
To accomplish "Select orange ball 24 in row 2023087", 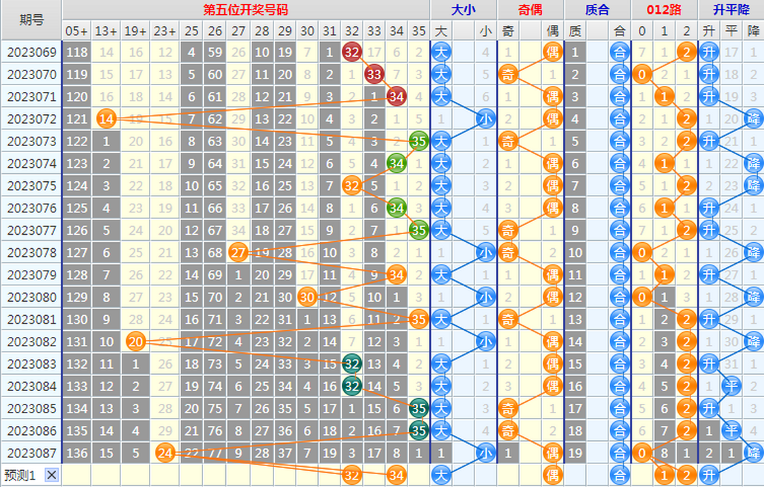I will (165, 453).
